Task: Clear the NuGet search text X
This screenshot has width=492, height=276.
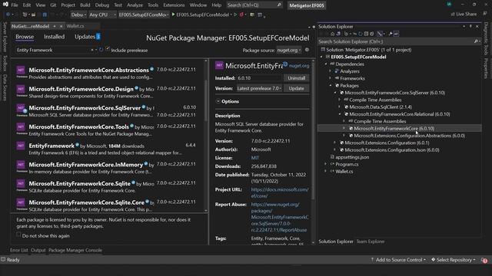Action: (x=92, y=50)
